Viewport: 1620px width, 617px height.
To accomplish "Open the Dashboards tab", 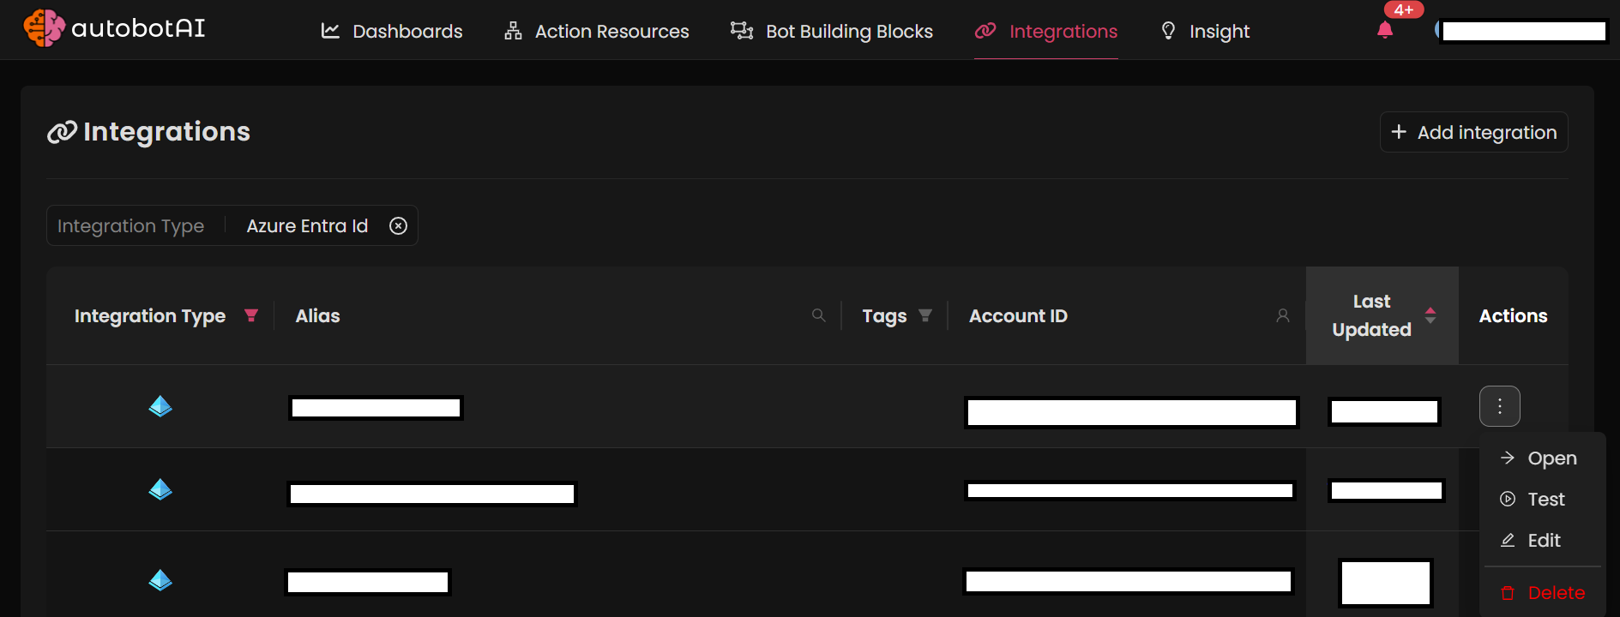I will coord(392,32).
